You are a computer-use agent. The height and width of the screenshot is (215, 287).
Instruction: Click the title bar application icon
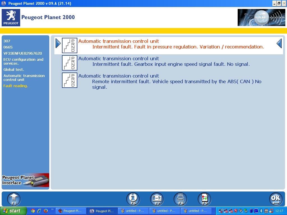(x=4, y=3)
